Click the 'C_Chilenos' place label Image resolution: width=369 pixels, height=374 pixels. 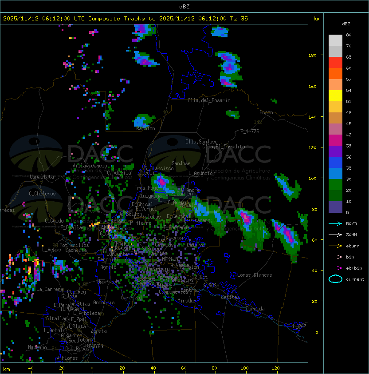[42, 194]
